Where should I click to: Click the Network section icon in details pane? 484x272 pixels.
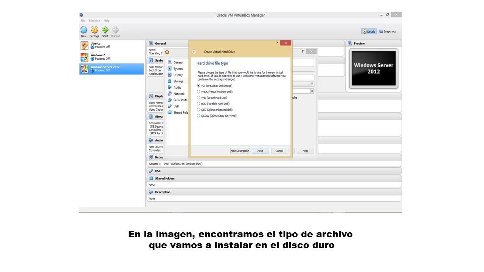point(151,157)
